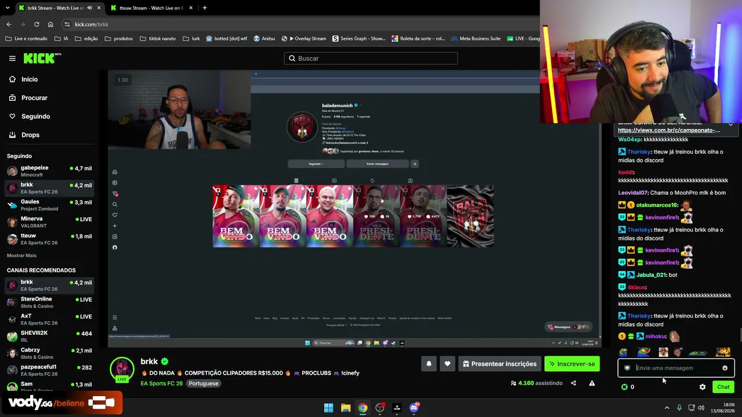The width and height of the screenshot is (742, 417).
Task: Expand the Mostrar Mais list
Action: [21, 255]
